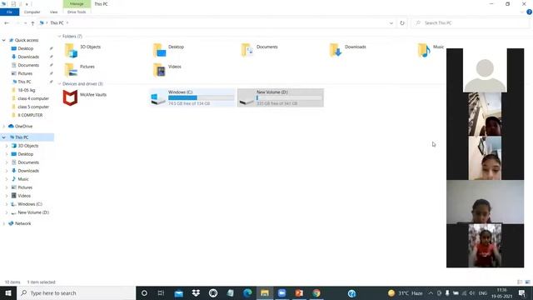Collapse the Devices and drives group

click(59, 83)
